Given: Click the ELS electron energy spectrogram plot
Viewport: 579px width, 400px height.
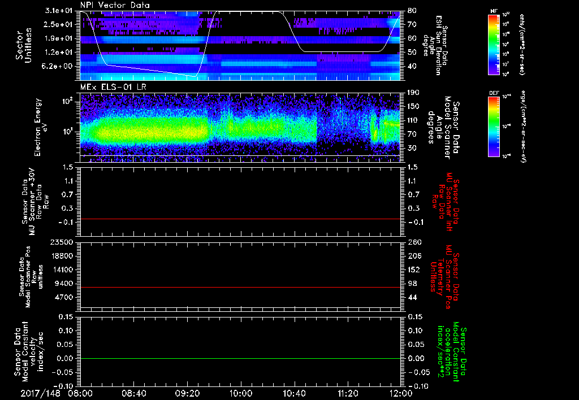Looking at the screenshot, I should tap(240, 127).
